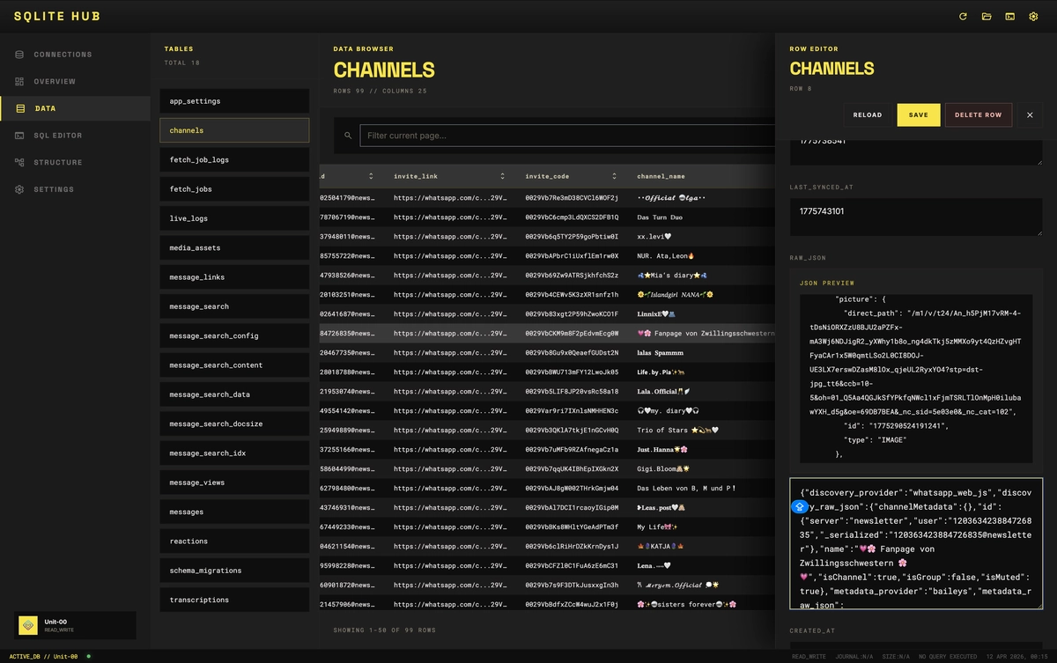Focus the Filter current page input
Image resolution: width=1057 pixels, height=663 pixels.
[564, 136]
